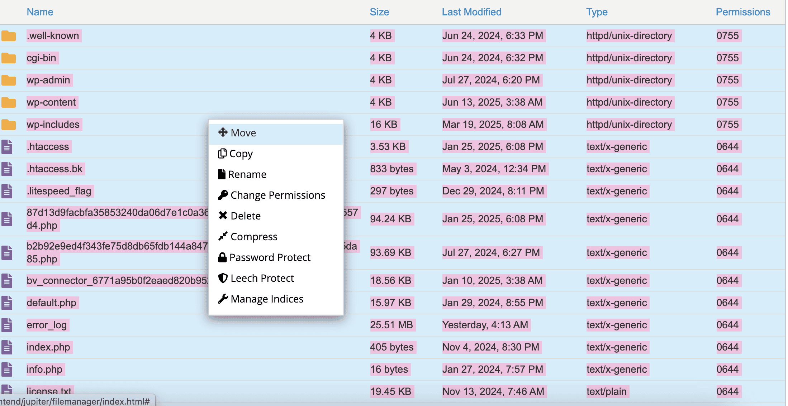
Task: Click the wp-admin folder icon
Action: pos(9,80)
